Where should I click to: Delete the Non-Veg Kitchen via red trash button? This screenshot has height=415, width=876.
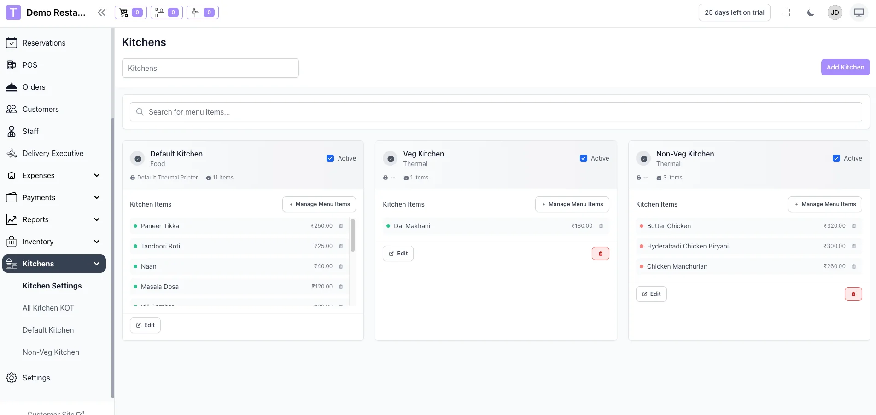(x=853, y=294)
